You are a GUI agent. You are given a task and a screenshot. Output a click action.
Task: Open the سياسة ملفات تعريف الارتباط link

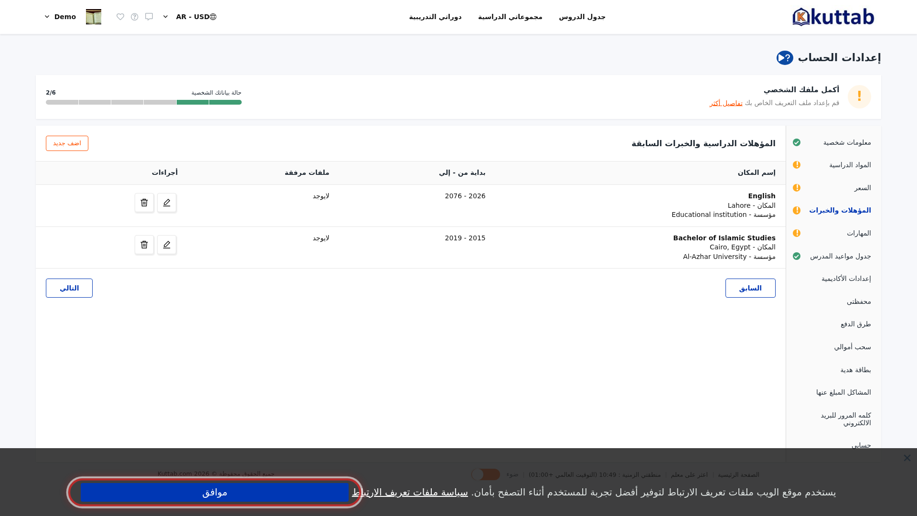tap(410, 492)
